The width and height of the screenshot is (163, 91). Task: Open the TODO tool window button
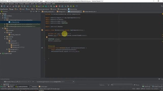click(x=11, y=86)
